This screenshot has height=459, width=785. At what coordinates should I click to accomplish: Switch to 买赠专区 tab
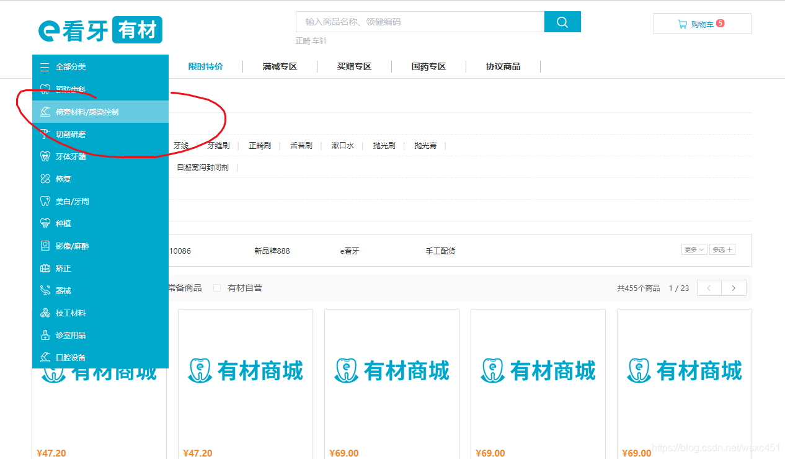click(354, 66)
